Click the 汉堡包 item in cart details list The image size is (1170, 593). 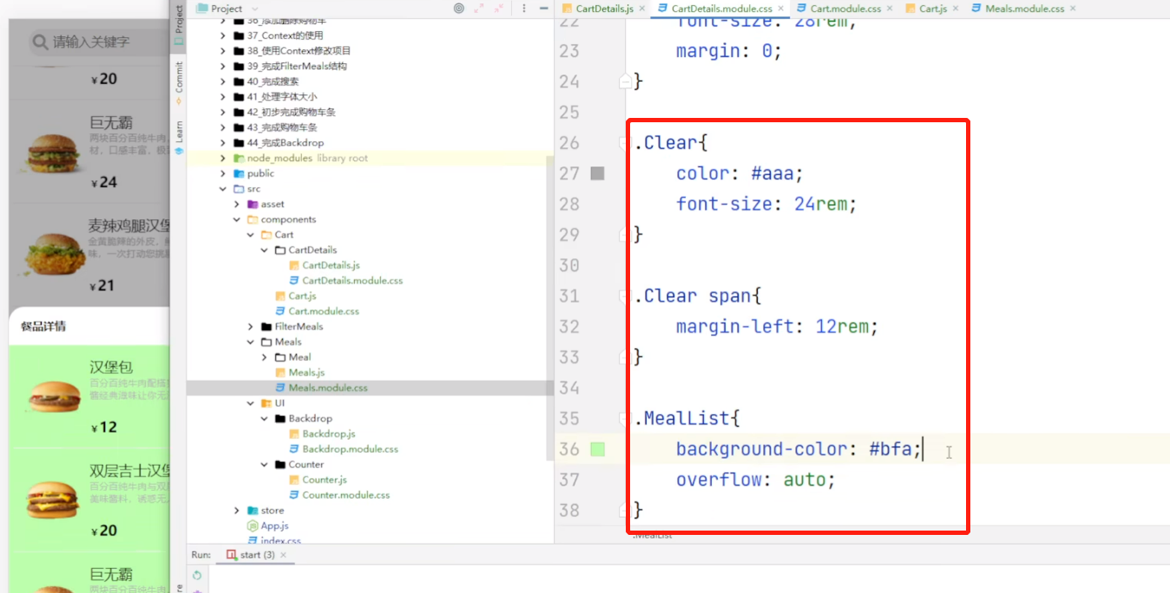[x=89, y=397]
